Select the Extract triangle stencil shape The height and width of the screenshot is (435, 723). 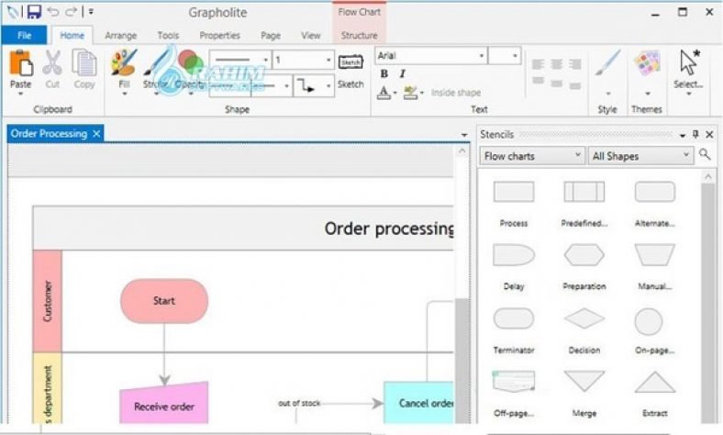[x=655, y=382]
